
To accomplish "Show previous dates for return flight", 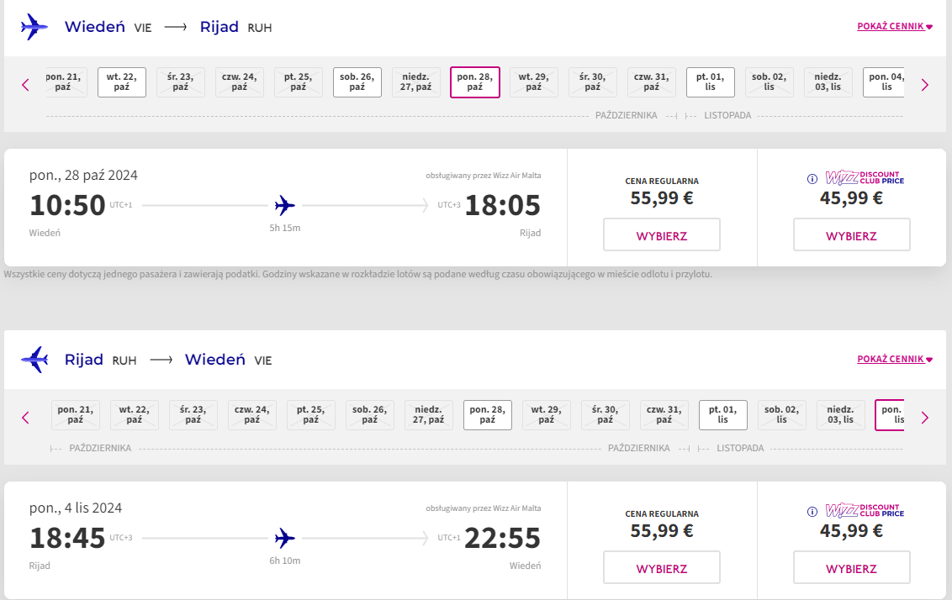I will [x=25, y=418].
